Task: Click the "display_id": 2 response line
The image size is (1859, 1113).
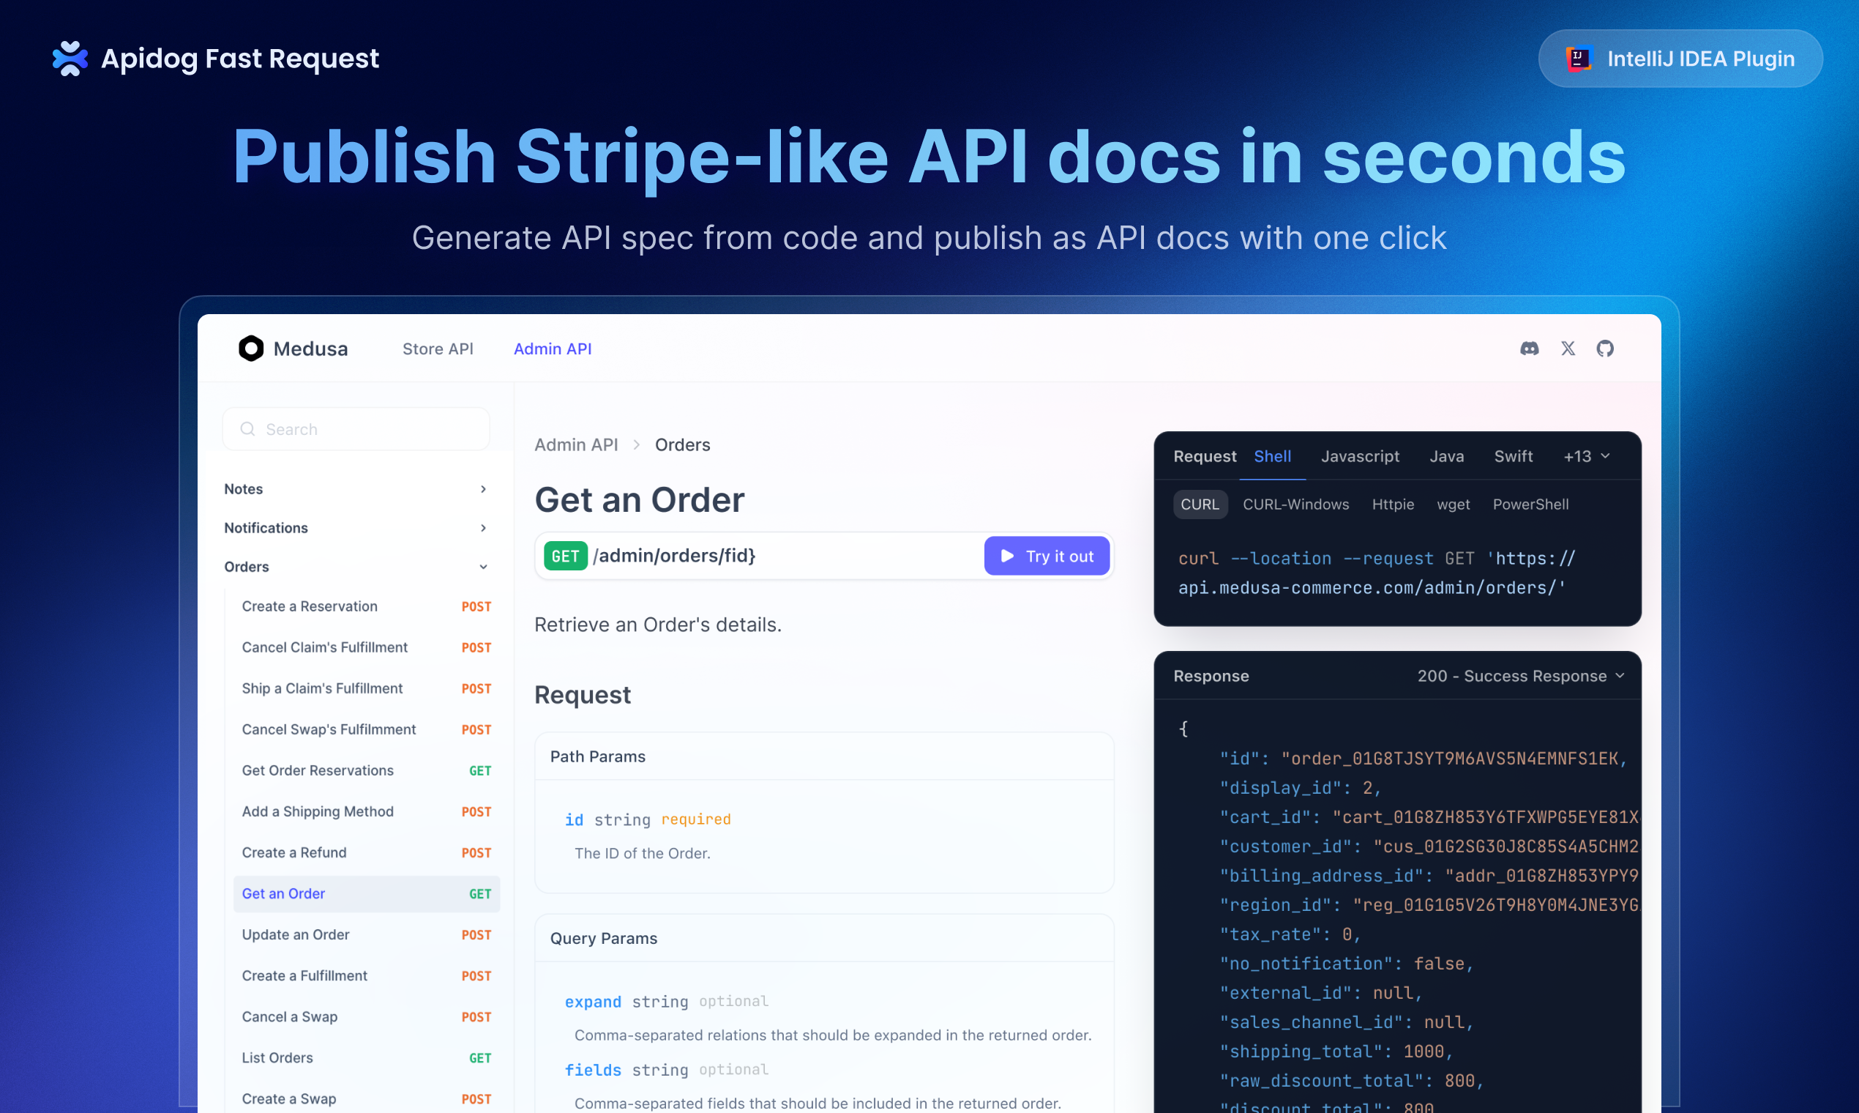Action: pos(1301,788)
